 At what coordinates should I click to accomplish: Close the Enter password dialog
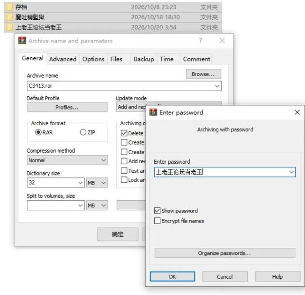pos(297,112)
